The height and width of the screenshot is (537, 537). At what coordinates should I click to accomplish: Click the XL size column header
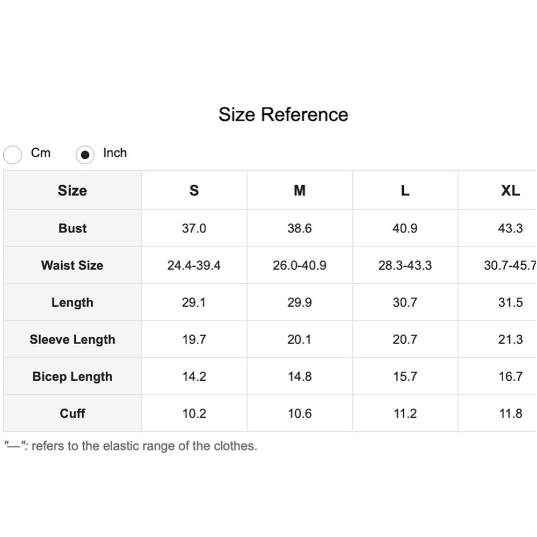510,191
